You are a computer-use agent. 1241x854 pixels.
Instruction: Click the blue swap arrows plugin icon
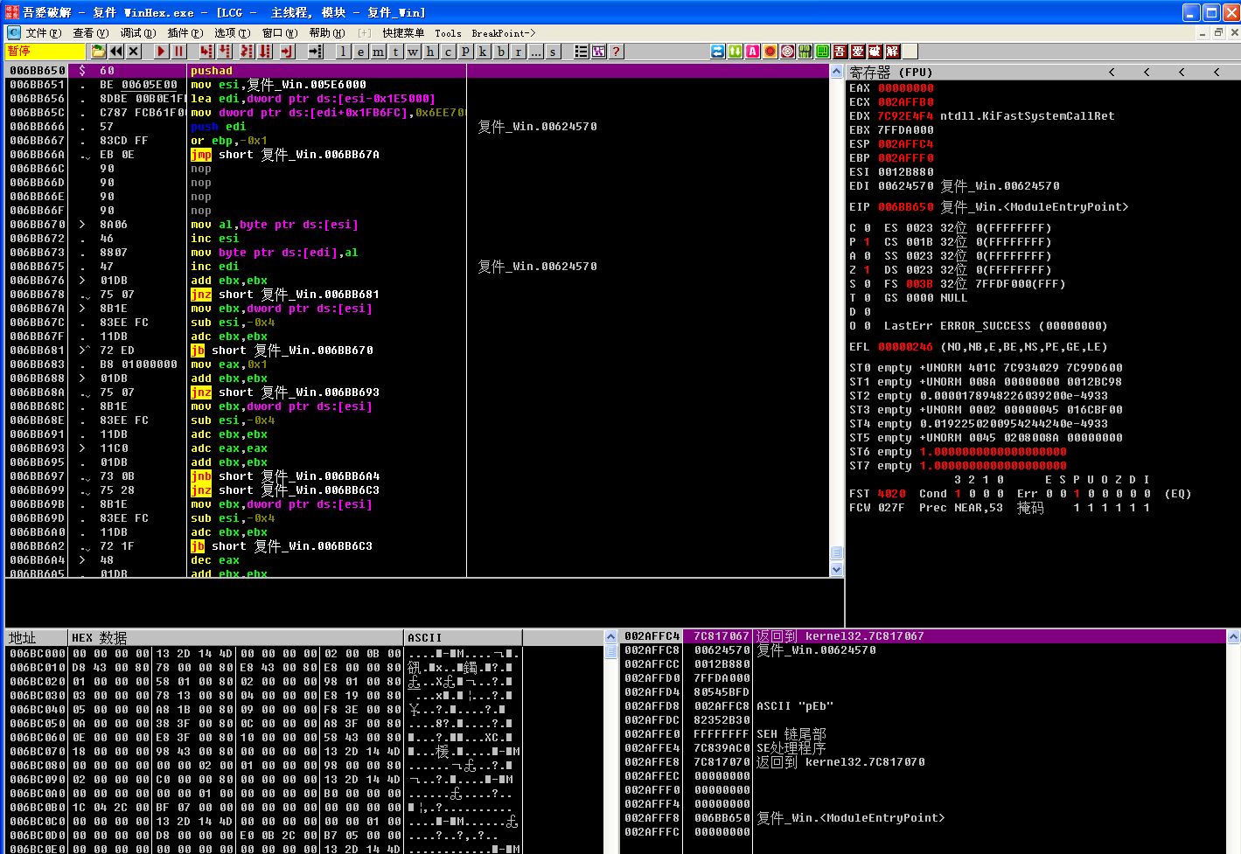pyautogui.click(x=718, y=52)
